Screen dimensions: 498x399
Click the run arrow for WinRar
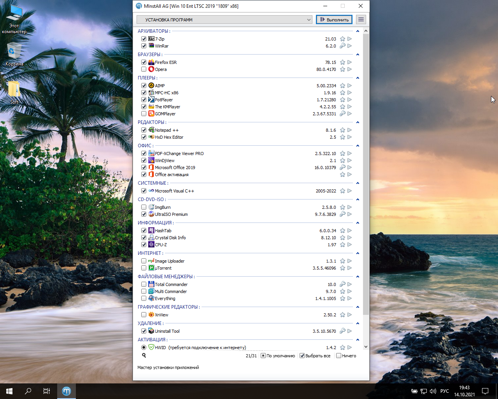click(349, 46)
